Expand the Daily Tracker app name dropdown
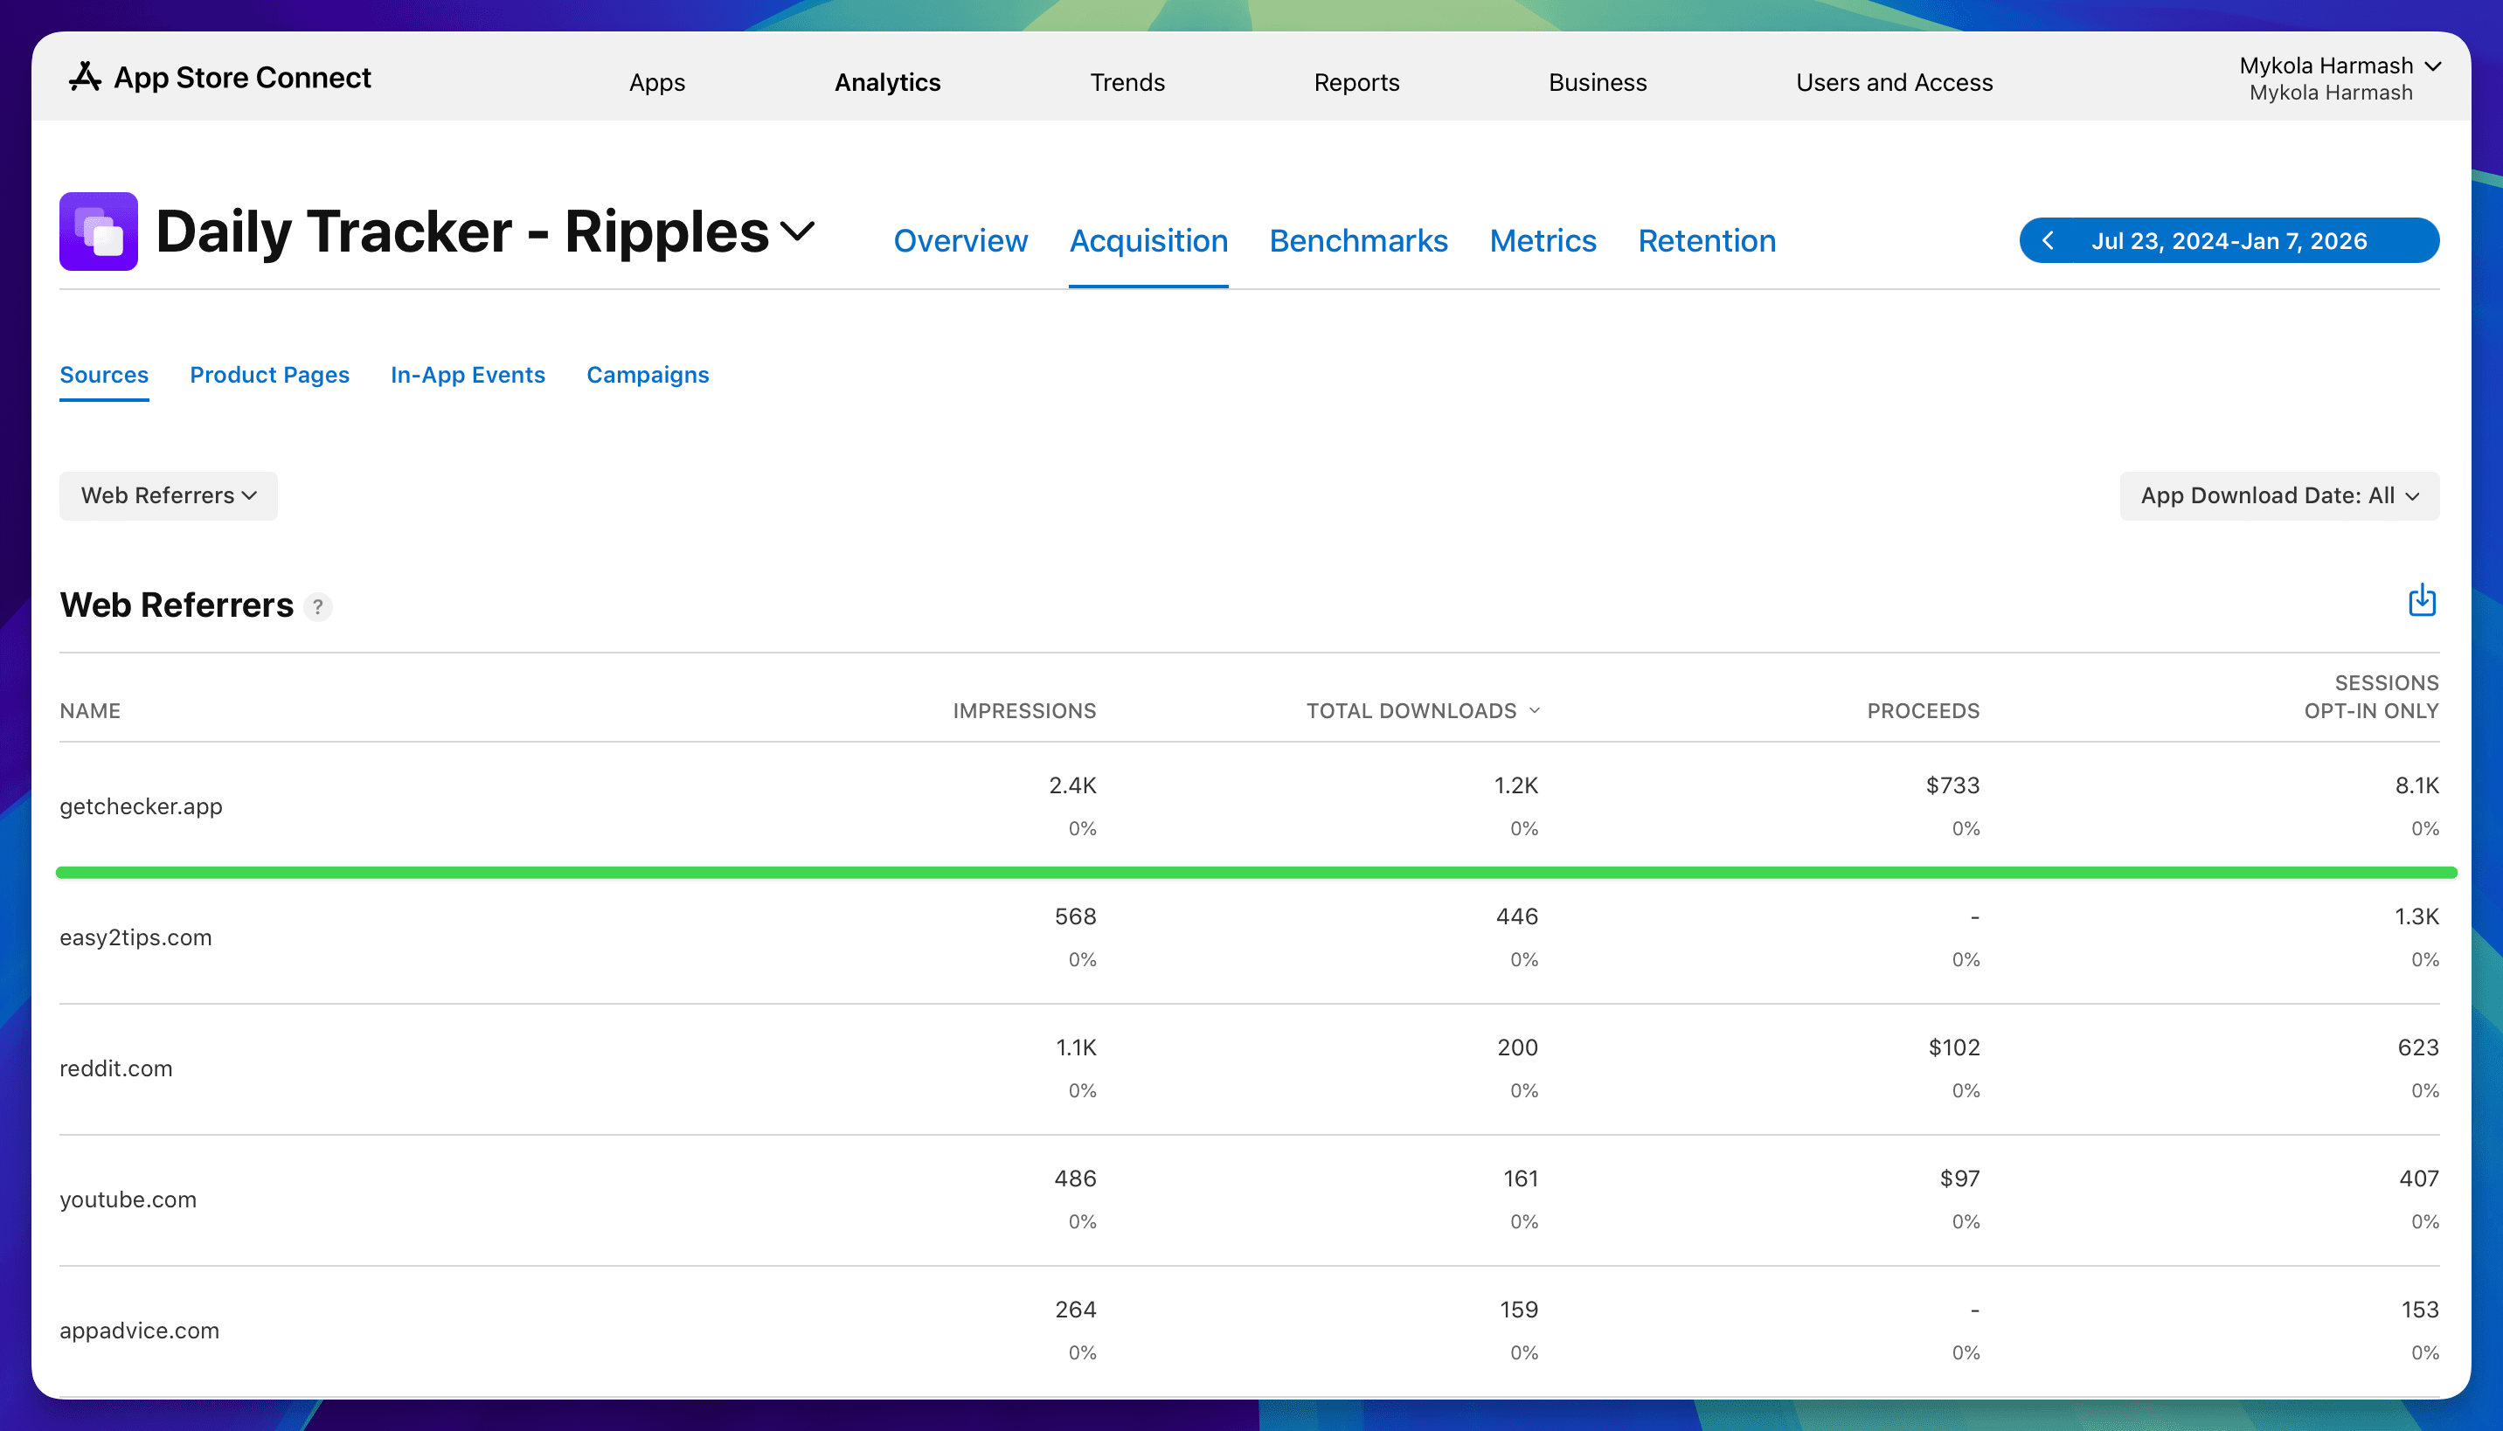The height and width of the screenshot is (1431, 2503). tap(798, 232)
